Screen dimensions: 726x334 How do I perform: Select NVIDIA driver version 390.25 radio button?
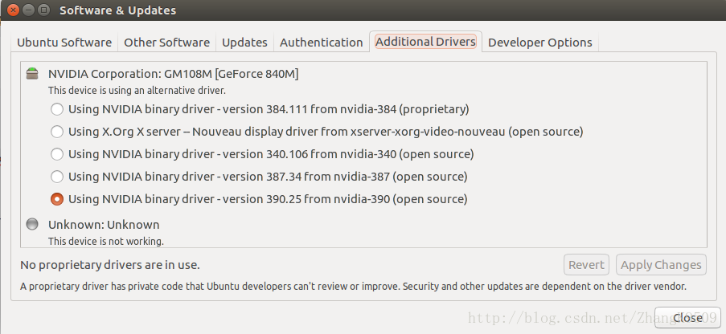[x=57, y=199]
